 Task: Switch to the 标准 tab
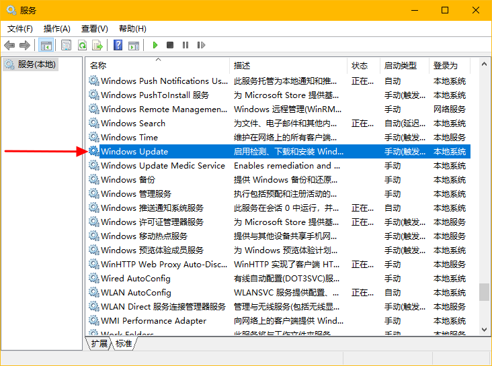pyautogui.click(x=124, y=344)
